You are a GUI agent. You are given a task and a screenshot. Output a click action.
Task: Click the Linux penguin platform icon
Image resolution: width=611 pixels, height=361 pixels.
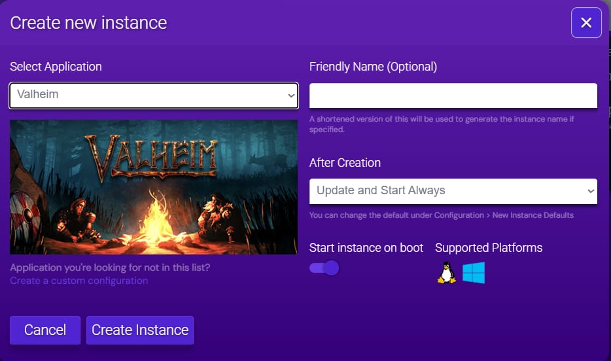(x=446, y=273)
